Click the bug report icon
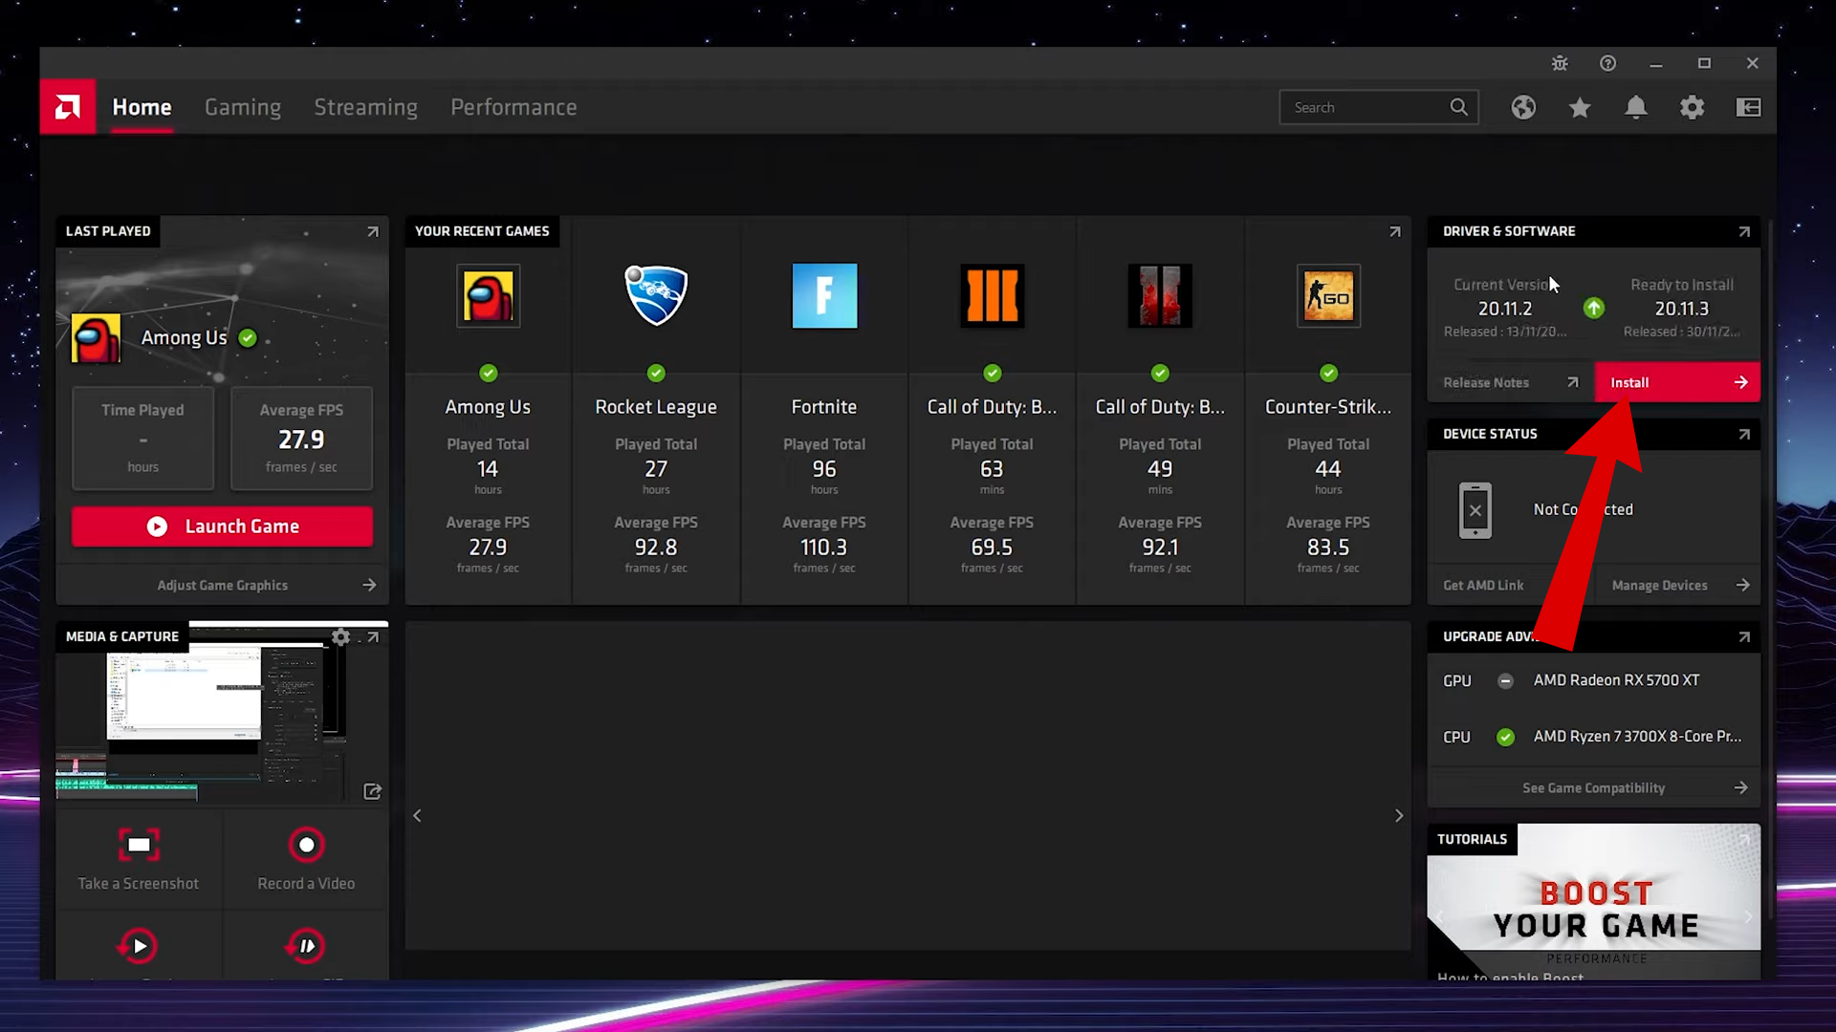The width and height of the screenshot is (1836, 1032). pyautogui.click(x=1560, y=63)
